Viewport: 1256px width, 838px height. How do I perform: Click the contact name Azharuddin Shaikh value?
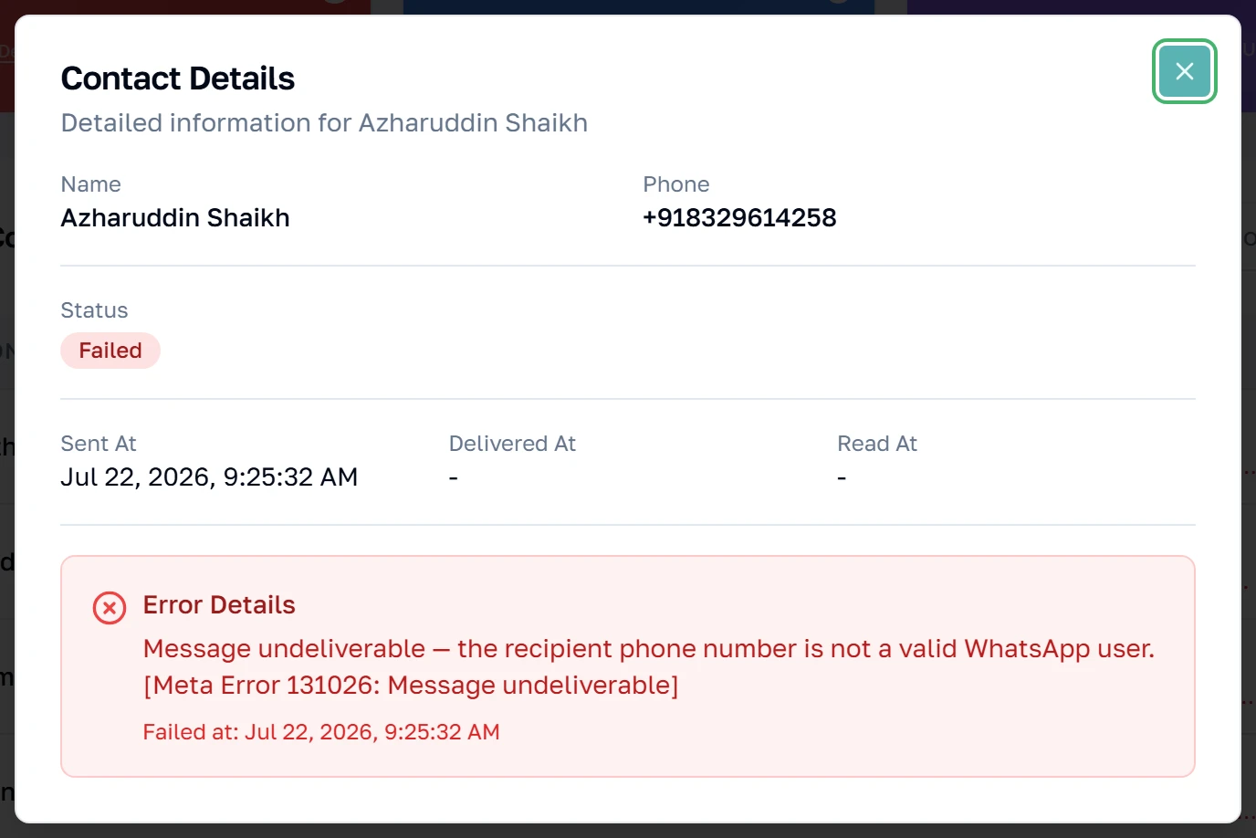point(175,217)
